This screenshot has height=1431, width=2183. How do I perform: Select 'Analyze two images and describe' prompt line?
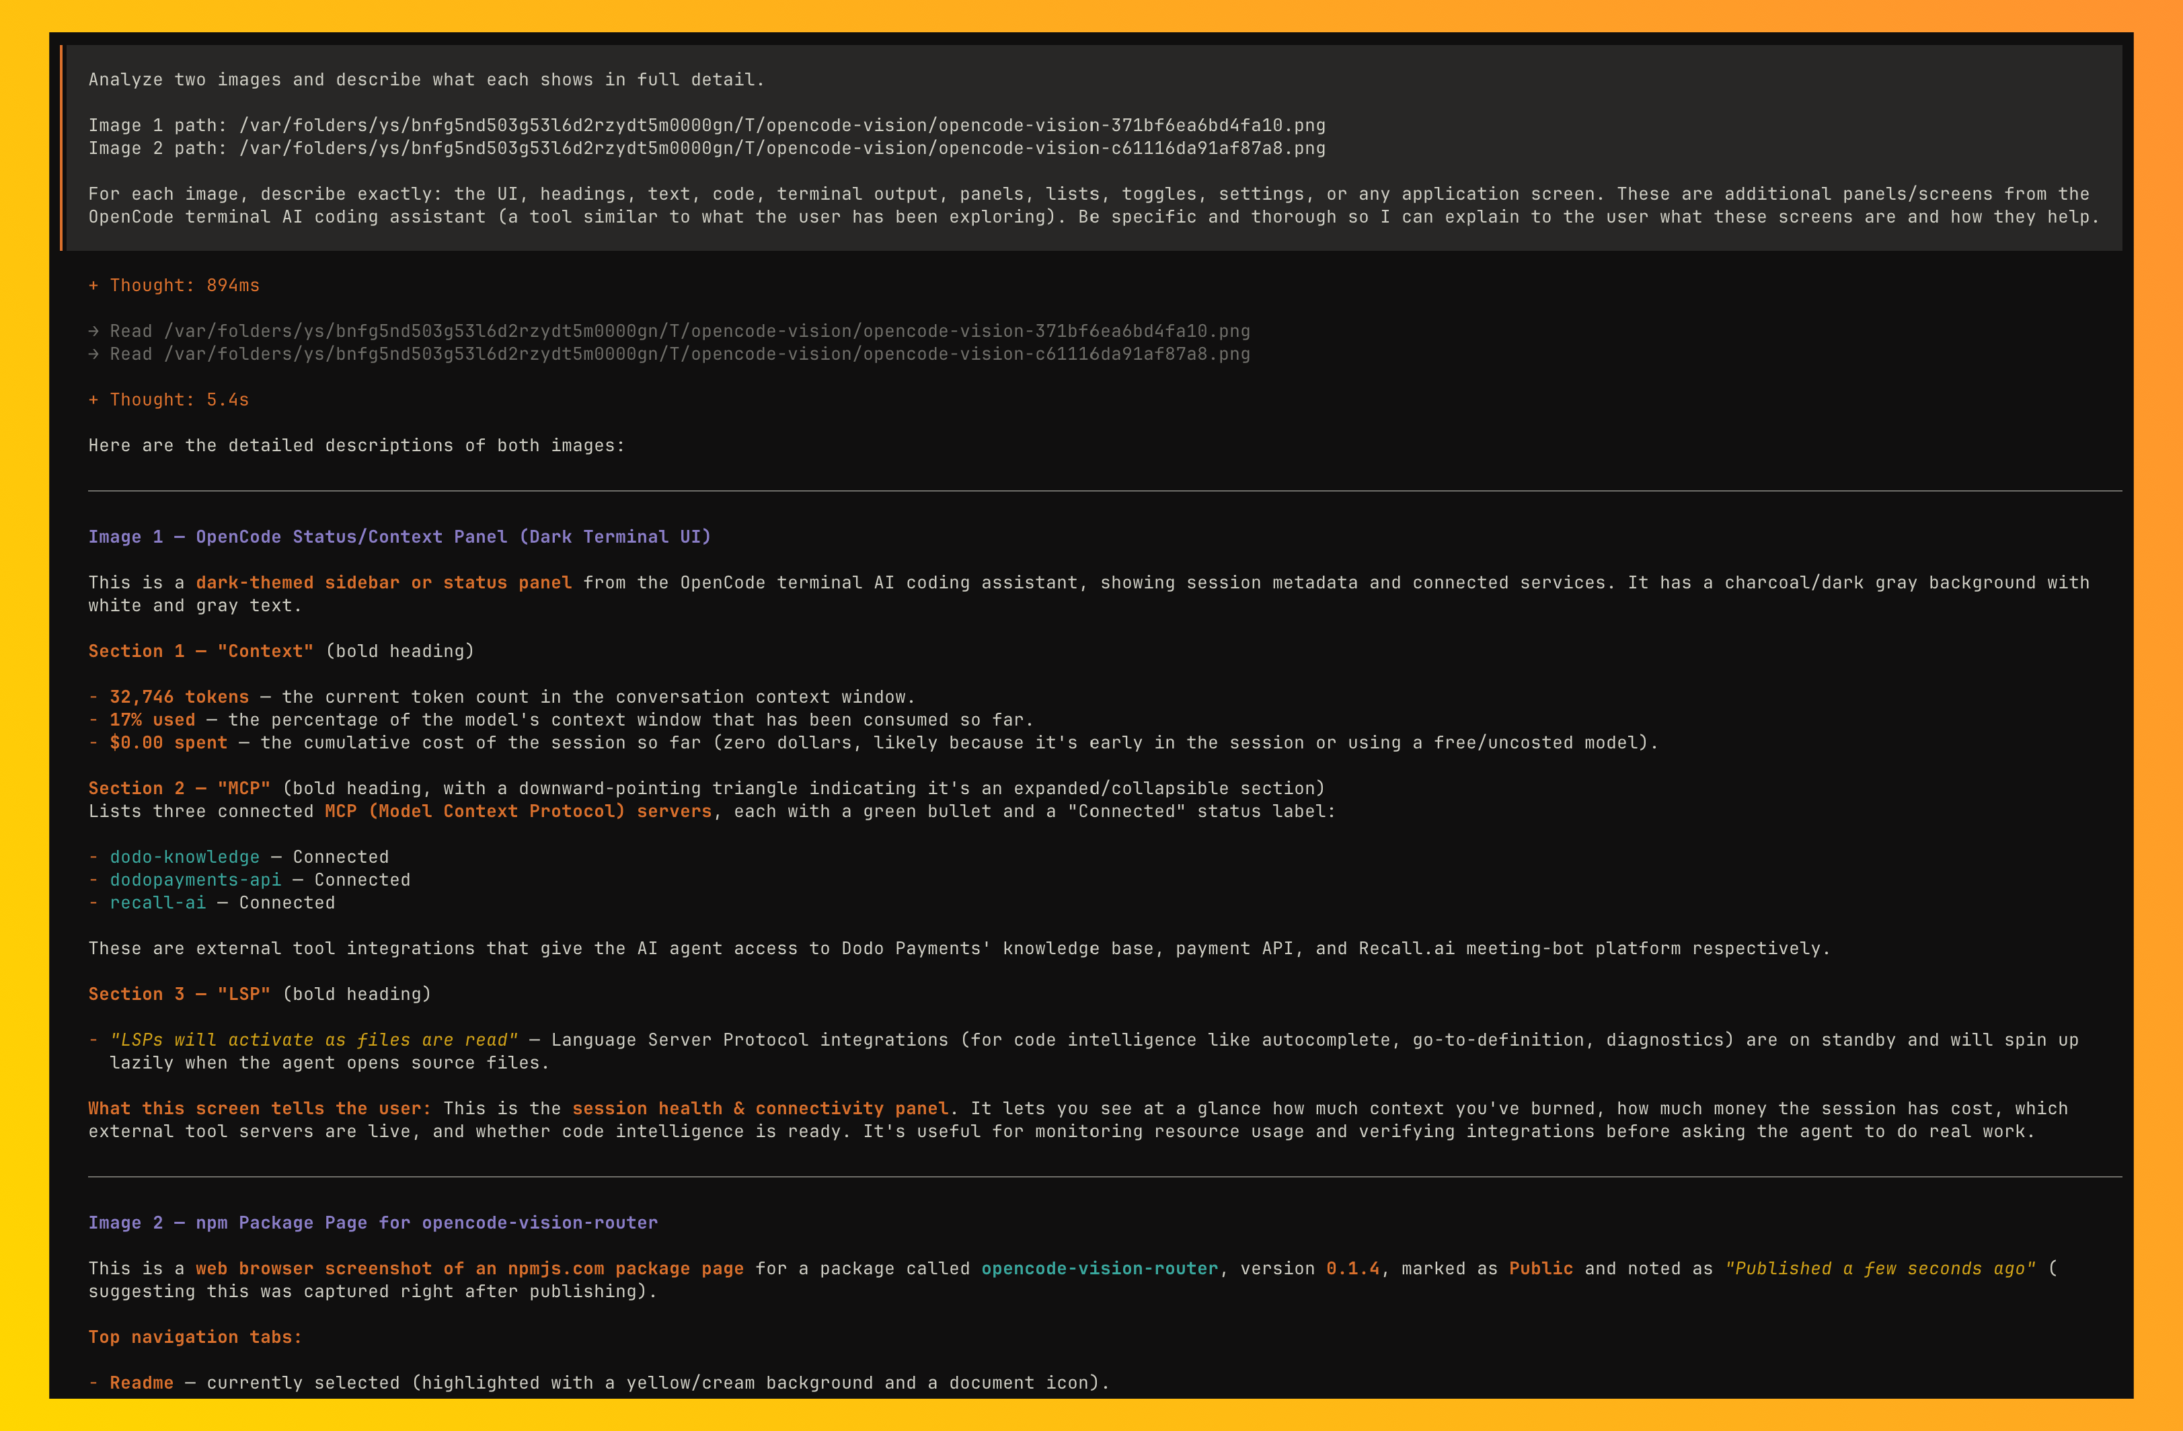coord(426,80)
